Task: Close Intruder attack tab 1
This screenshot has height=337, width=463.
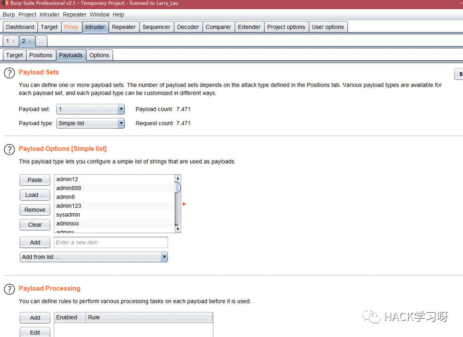Action: click(x=14, y=41)
